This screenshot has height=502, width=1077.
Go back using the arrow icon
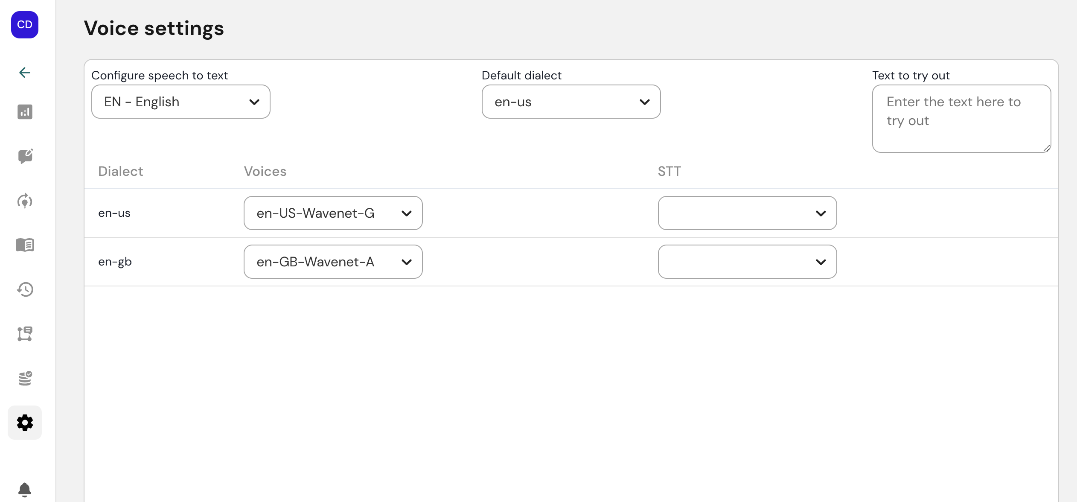coord(25,73)
